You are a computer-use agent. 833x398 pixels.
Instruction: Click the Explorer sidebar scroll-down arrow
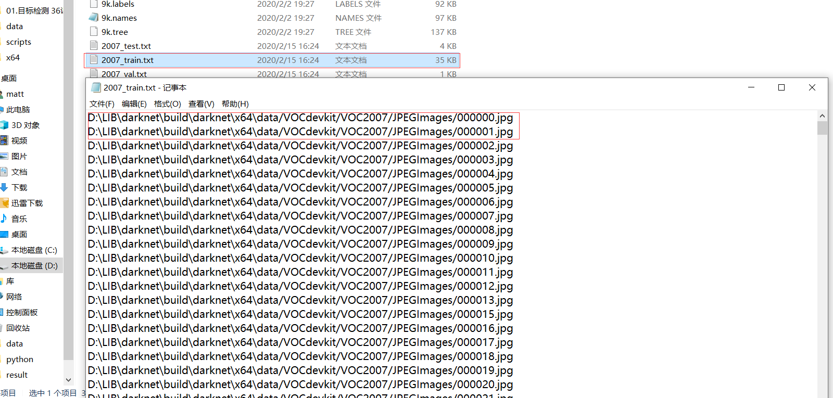pyautogui.click(x=68, y=380)
